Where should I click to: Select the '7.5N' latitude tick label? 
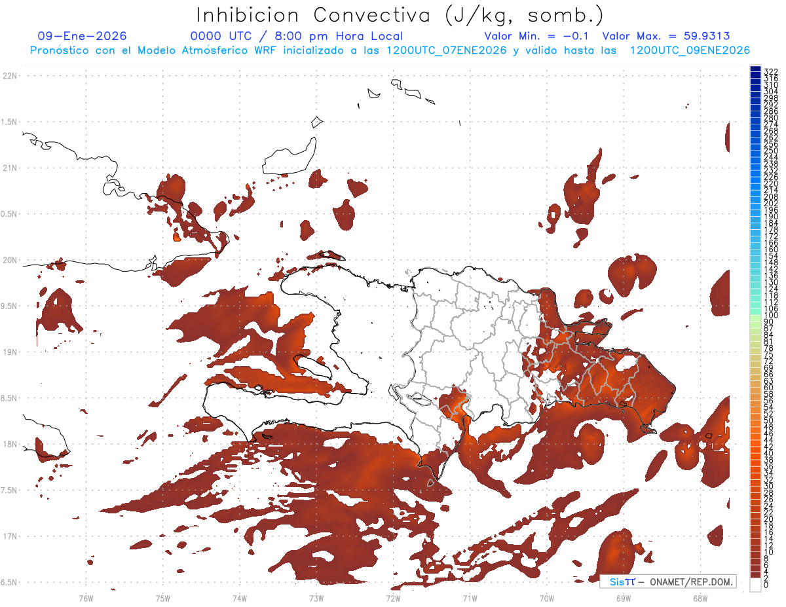(9, 490)
